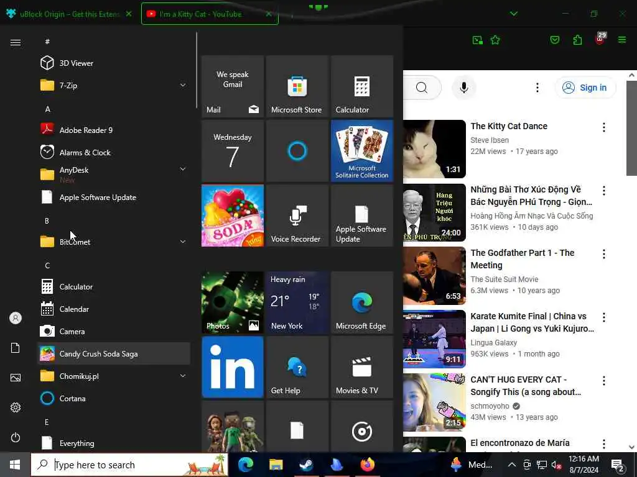Viewport: 637px width, 477px height.
Task: Open the Wednesday 7 calendar tile
Action: click(233, 151)
